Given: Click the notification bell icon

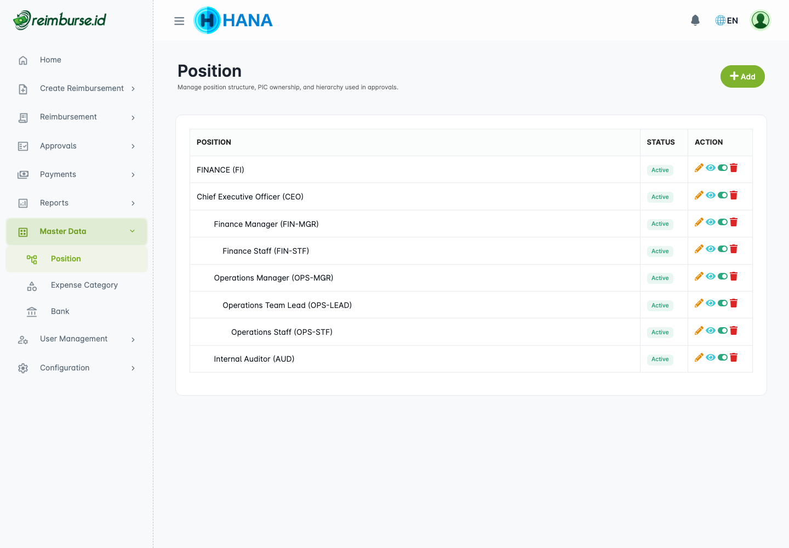Looking at the screenshot, I should 695,20.
